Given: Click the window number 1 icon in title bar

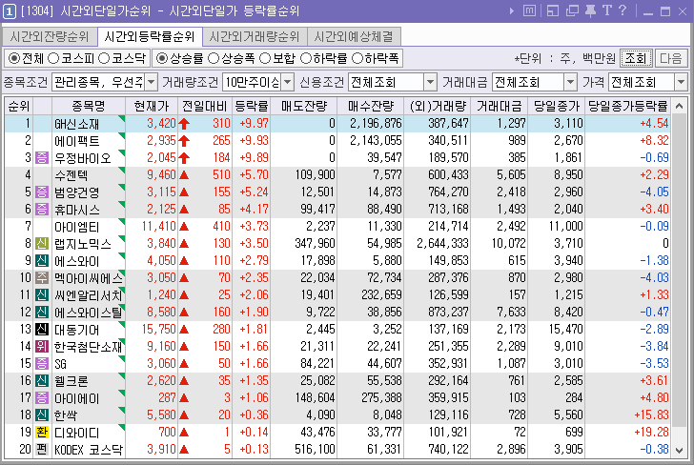Looking at the screenshot, I should (9, 10).
